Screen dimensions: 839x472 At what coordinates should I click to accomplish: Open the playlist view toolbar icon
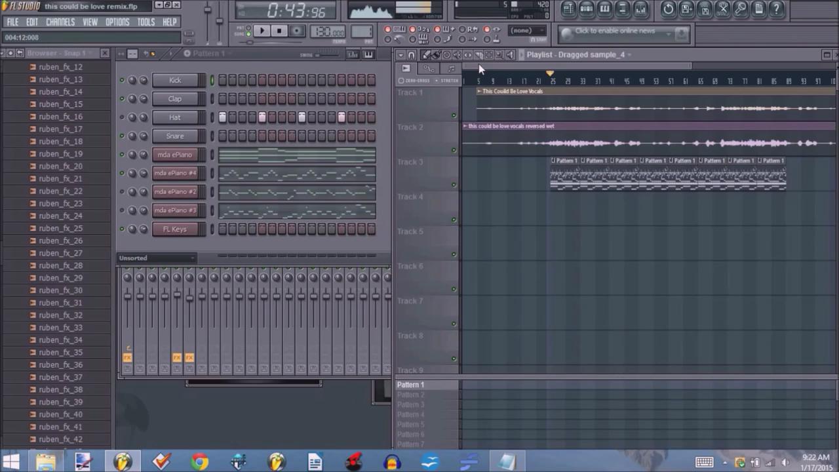tap(568, 9)
